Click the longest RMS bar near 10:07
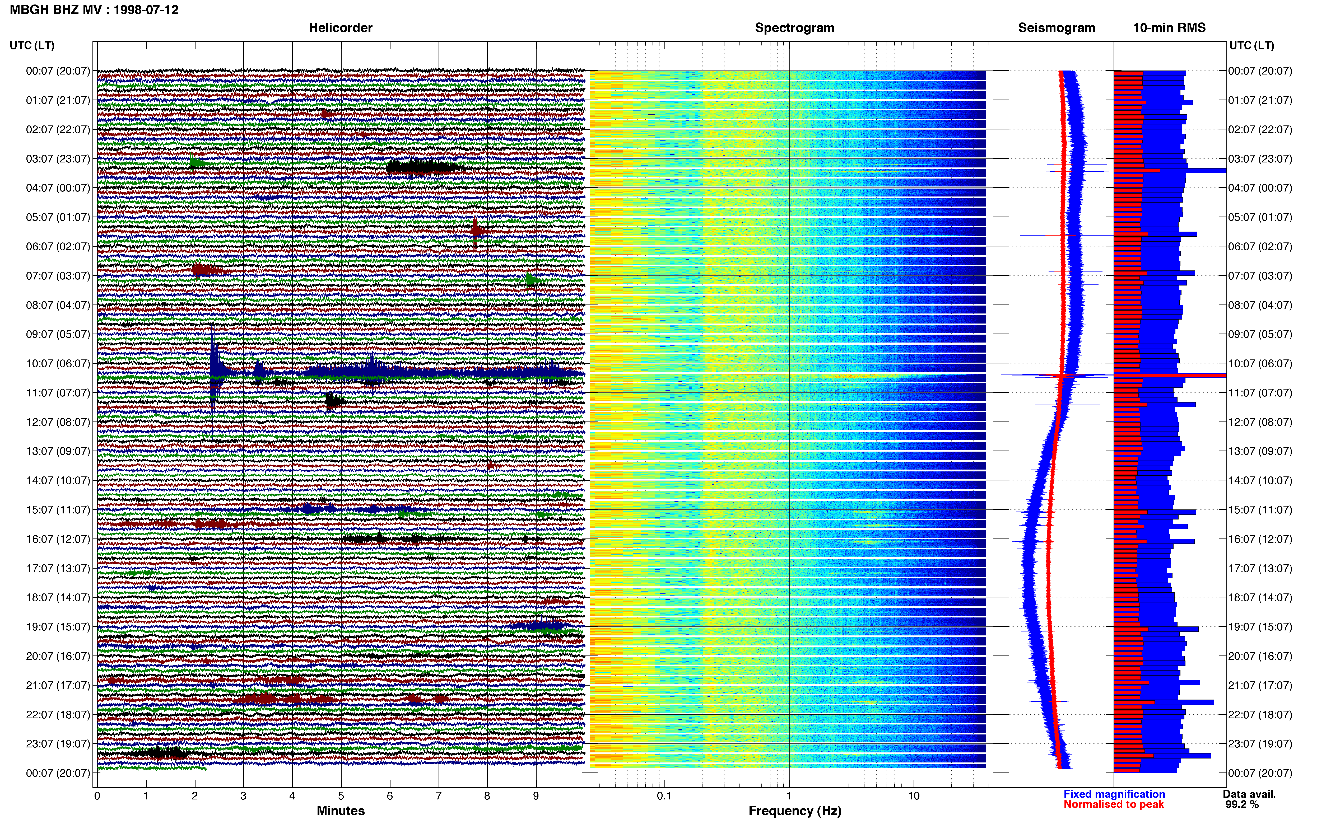Image resolution: width=1326 pixels, height=829 pixels. point(1170,376)
